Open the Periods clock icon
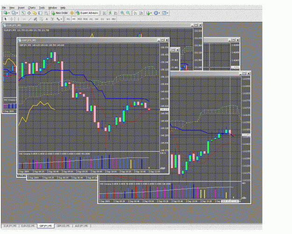Screen dimensions: 292x234 click(x=156, y=13)
